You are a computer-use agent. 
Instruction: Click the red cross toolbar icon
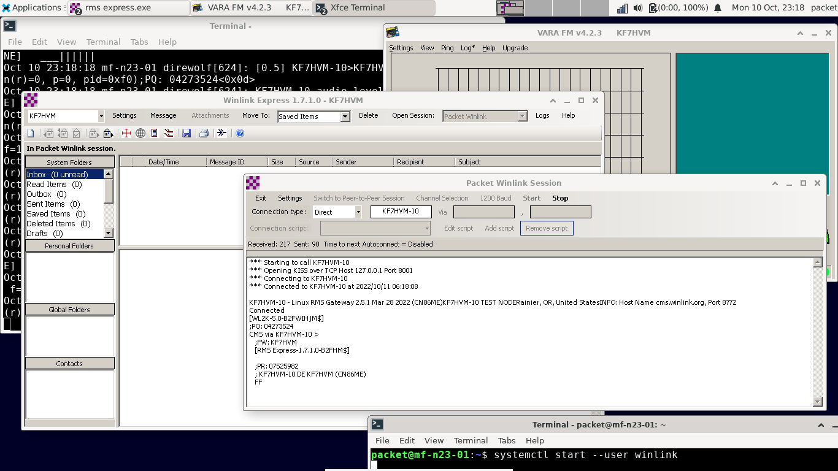coord(126,133)
